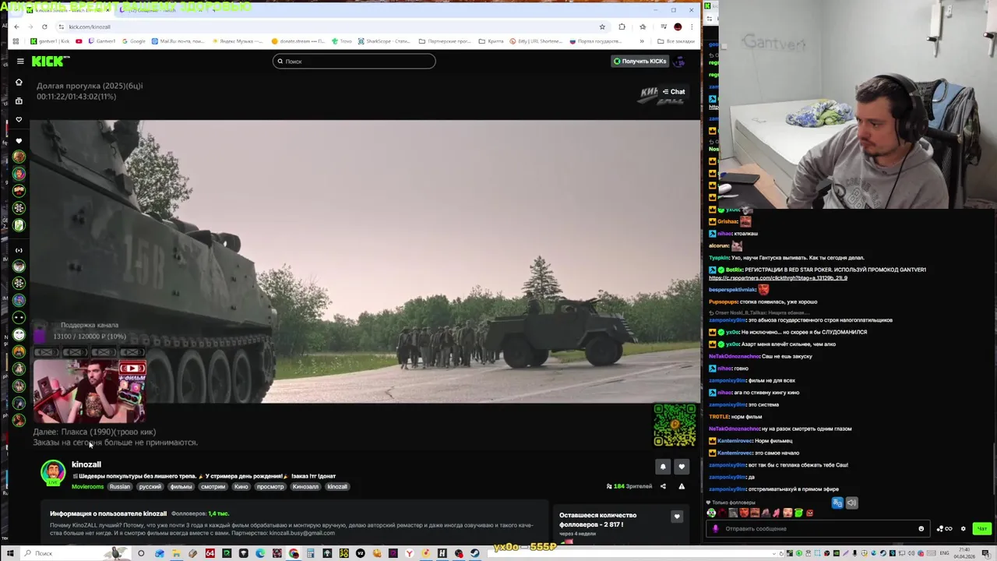Open the Trovo bookmark

pyautogui.click(x=341, y=41)
